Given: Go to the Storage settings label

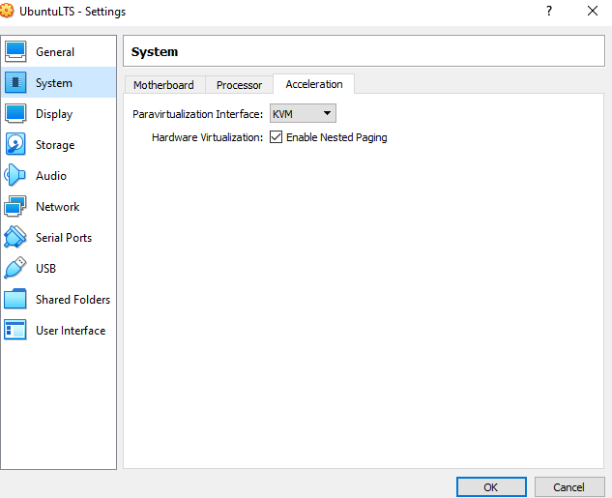Looking at the screenshot, I should [55, 145].
